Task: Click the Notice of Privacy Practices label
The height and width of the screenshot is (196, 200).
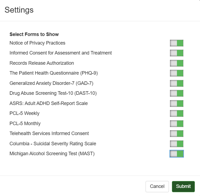Action: pos(37,43)
